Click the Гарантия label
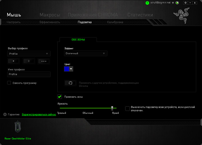This screenshot has width=202, height=145. pos(14,115)
